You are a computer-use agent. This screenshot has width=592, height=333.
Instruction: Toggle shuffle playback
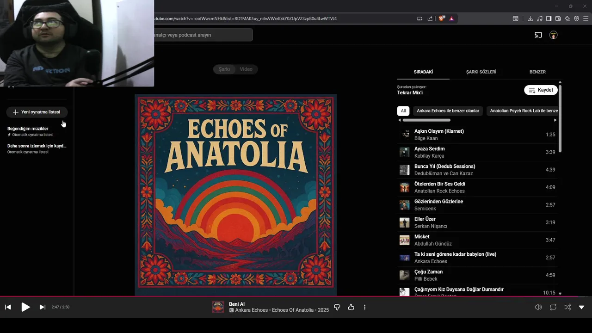tap(567, 307)
